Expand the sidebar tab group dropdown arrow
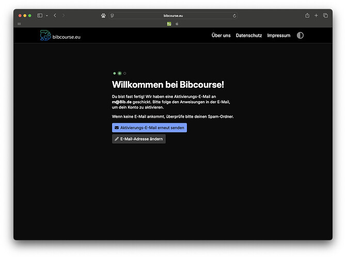 pos(46,15)
